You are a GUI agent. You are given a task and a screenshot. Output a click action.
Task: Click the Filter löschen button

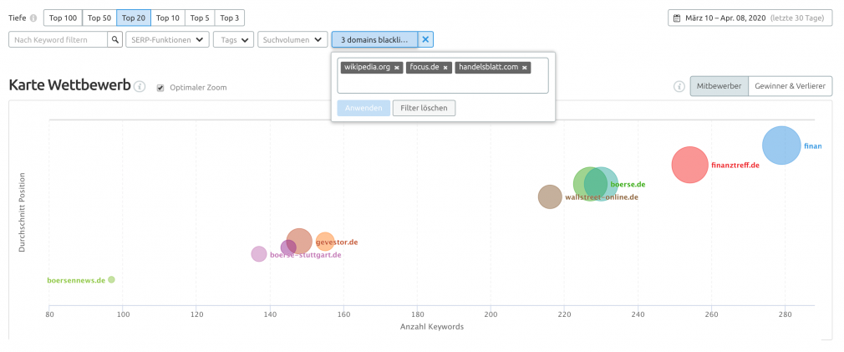point(425,108)
